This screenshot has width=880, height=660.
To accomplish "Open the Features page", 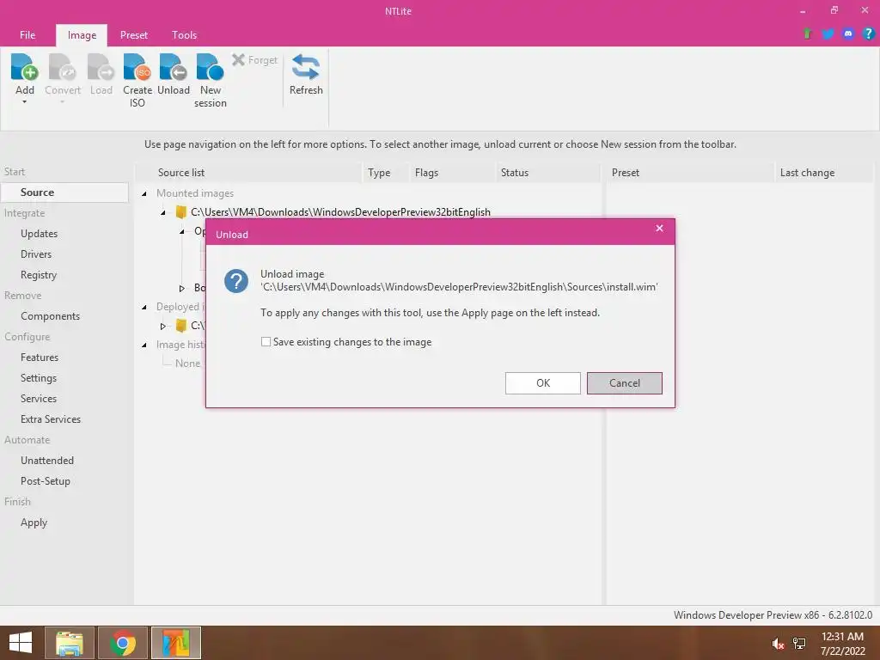I will [40, 357].
